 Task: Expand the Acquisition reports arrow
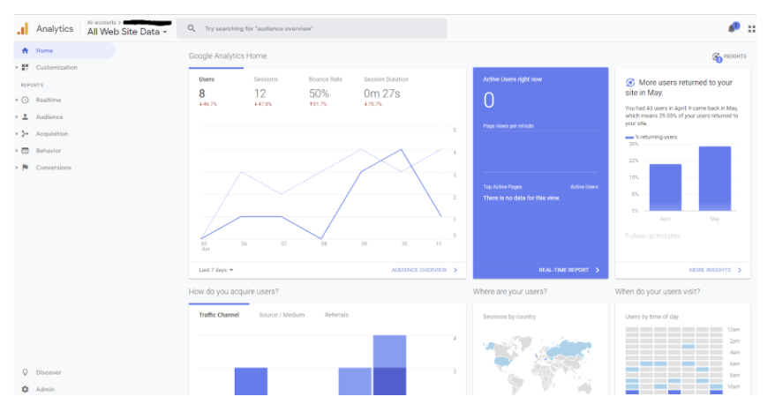[x=16, y=133]
